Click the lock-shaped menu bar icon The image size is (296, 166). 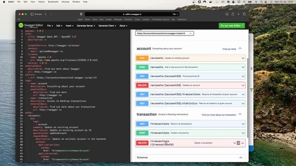(x=233, y=2)
